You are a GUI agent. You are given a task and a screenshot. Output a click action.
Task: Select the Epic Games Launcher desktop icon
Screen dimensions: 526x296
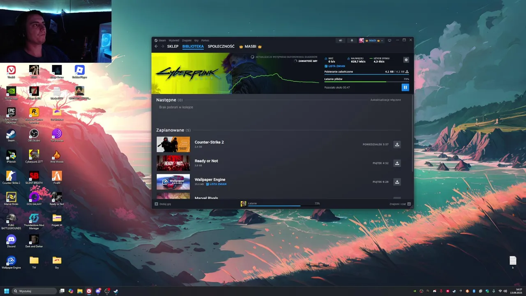tap(11, 115)
